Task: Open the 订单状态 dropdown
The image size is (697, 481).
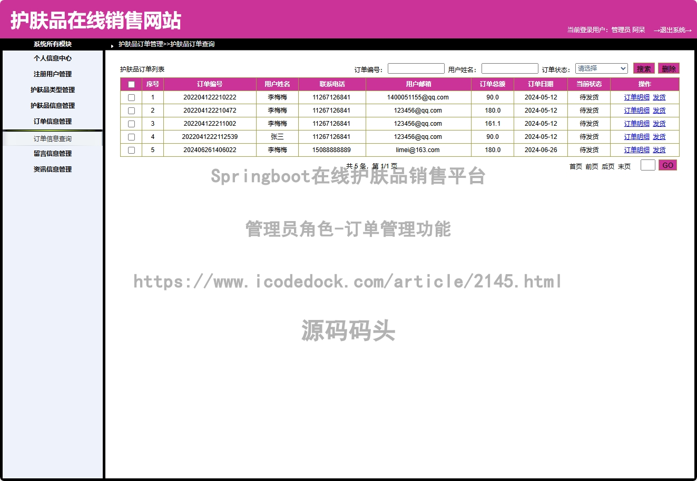Action: pyautogui.click(x=601, y=68)
